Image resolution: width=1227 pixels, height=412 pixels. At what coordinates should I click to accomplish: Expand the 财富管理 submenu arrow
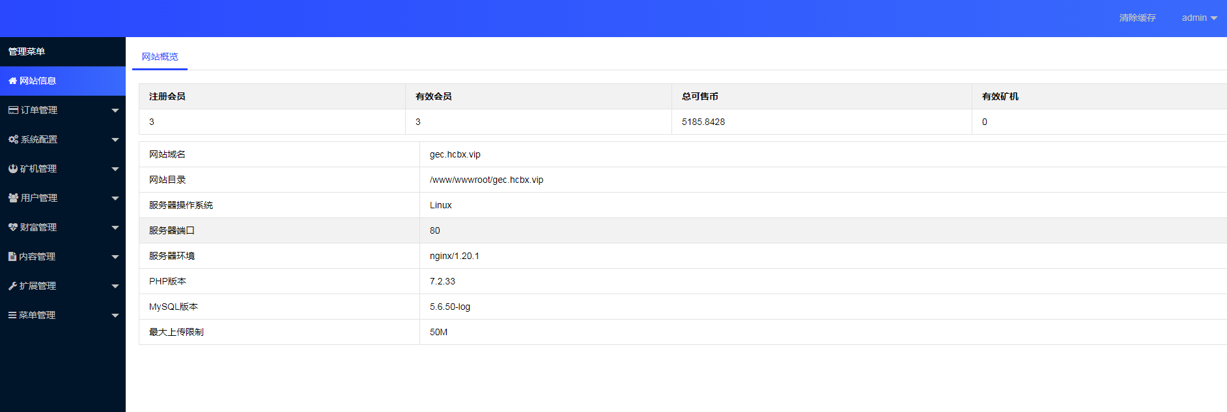click(x=115, y=228)
